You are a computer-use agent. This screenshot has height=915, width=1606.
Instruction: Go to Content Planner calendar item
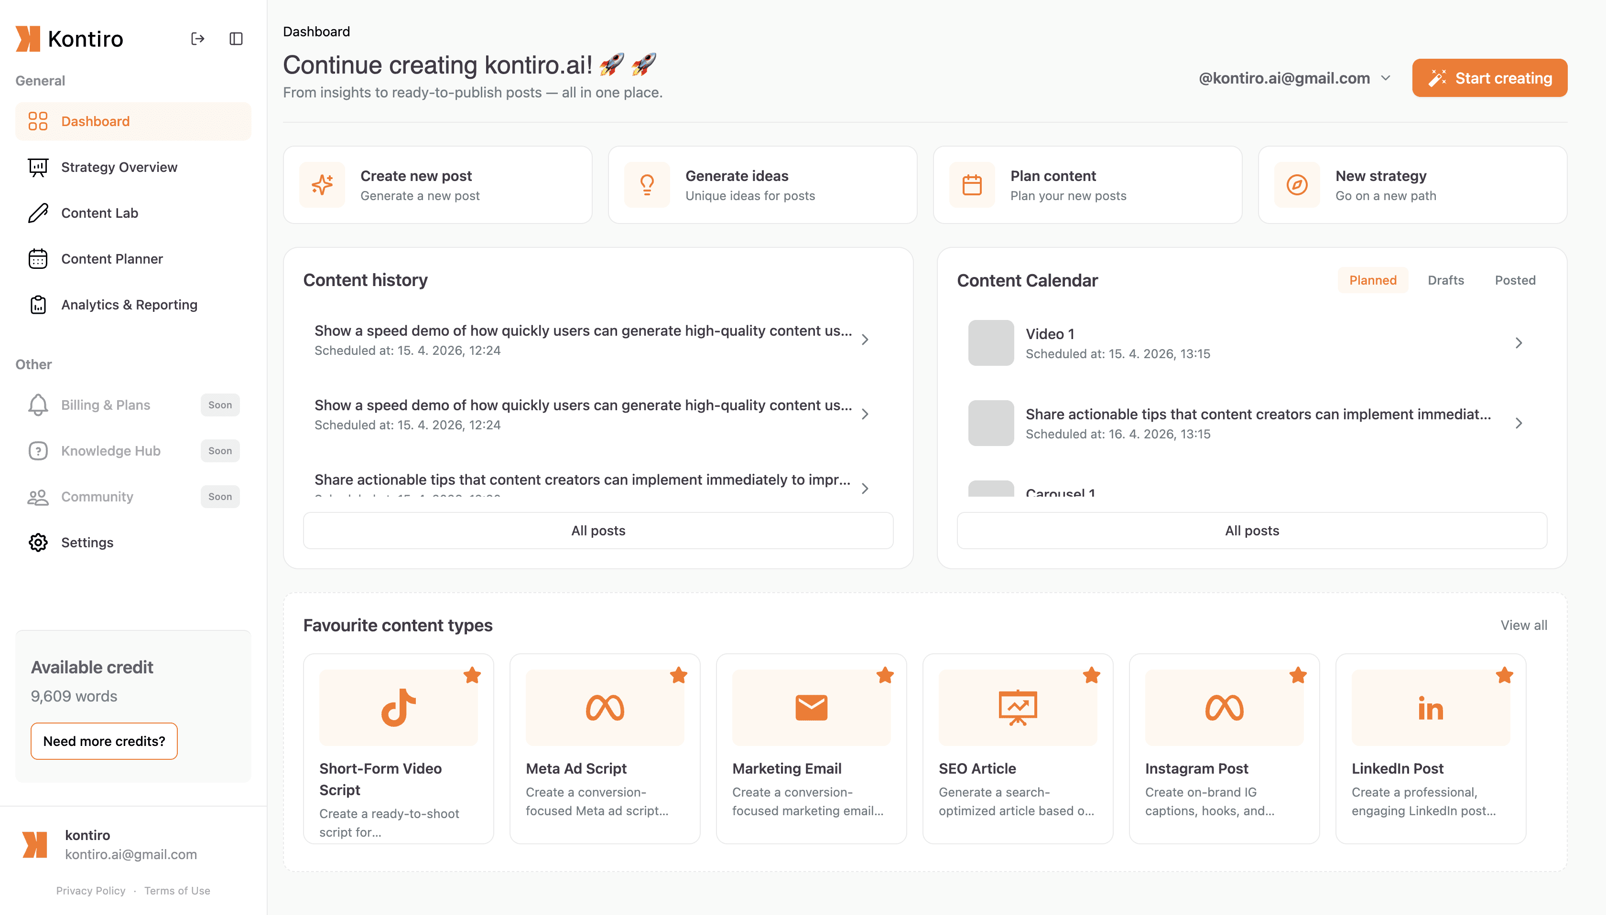tap(111, 259)
